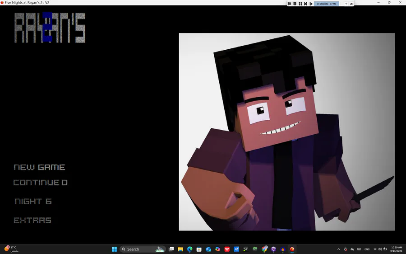This screenshot has width=406, height=254.
Task: Open the weather widget showing 37°C
Action: click(x=11, y=249)
